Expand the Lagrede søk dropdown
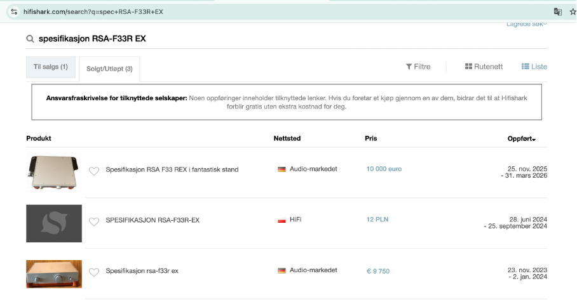Screen dimensions: 577x302 click(526, 24)
